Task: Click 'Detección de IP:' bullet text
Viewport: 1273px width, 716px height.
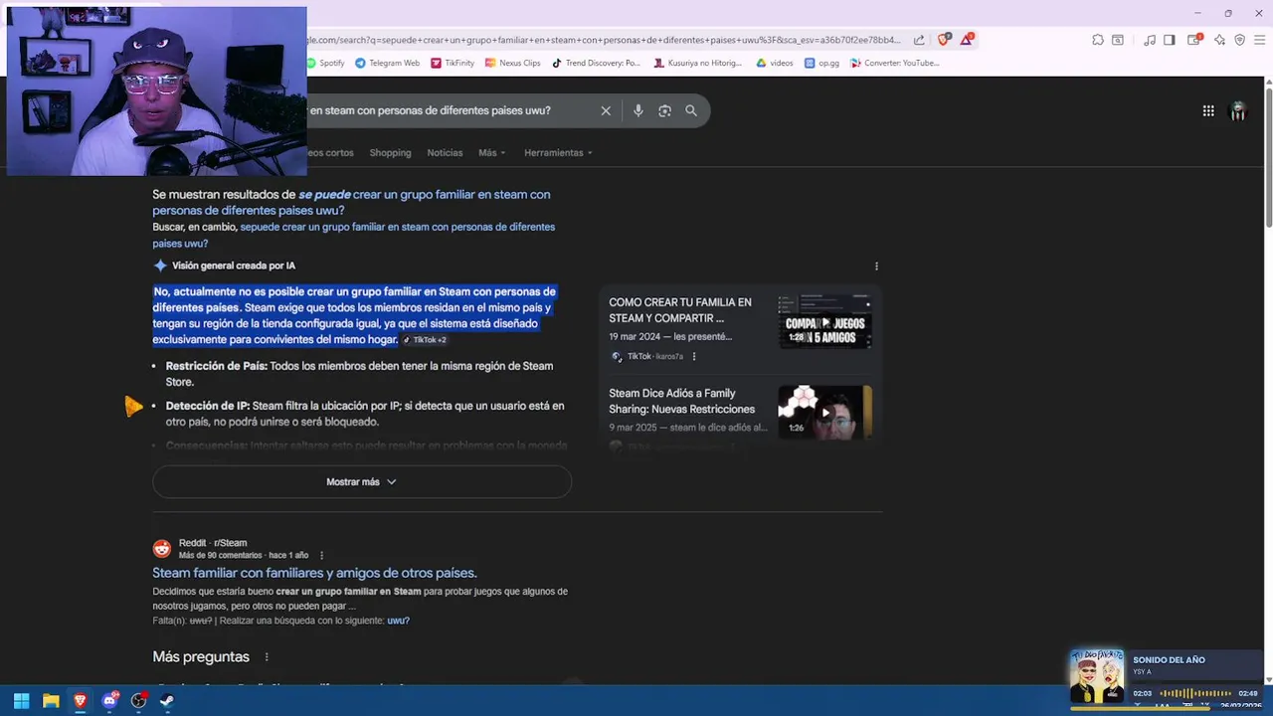Action: click(207, 406)
